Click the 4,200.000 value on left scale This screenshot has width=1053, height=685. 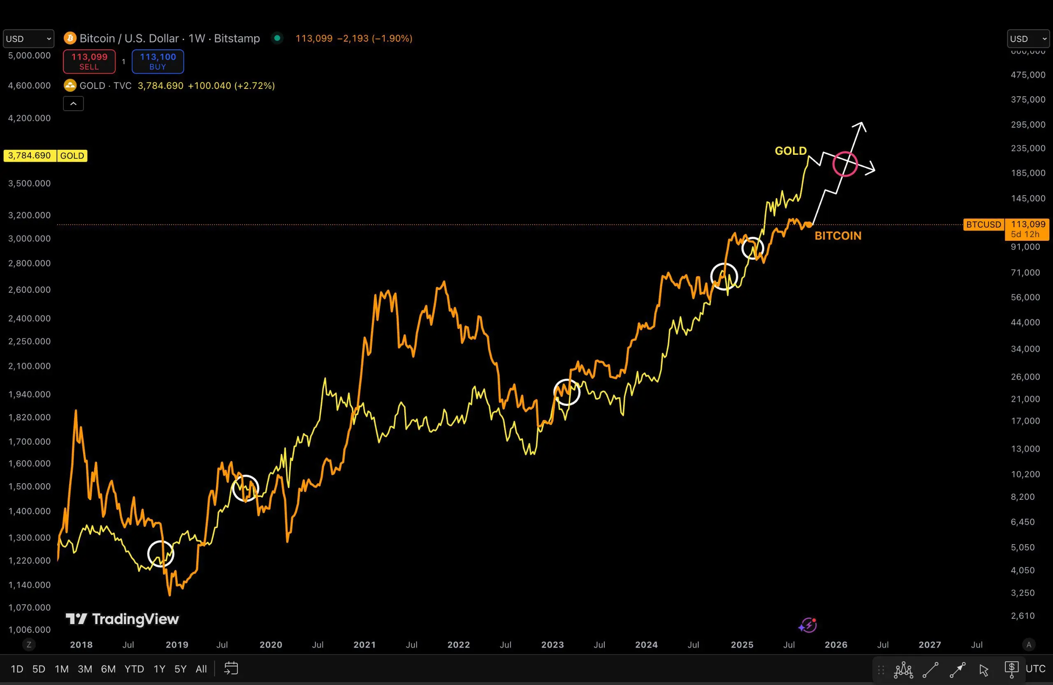(29, 118)
